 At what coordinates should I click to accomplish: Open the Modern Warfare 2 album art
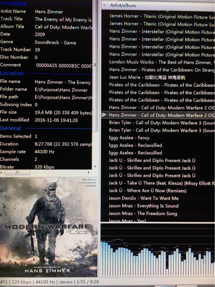pos(48,227)
